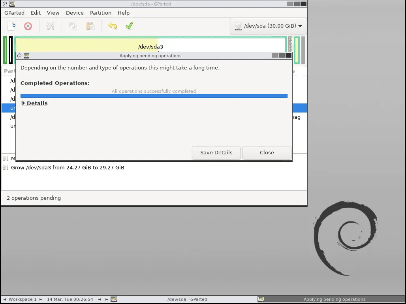Click the Resize/Move partition toolbar icon
Image resolution: width=406 pixels, height=304 pixels.
(50, 26)
